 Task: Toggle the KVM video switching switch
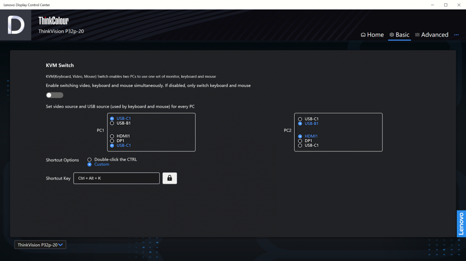click(x=55, y=95)
